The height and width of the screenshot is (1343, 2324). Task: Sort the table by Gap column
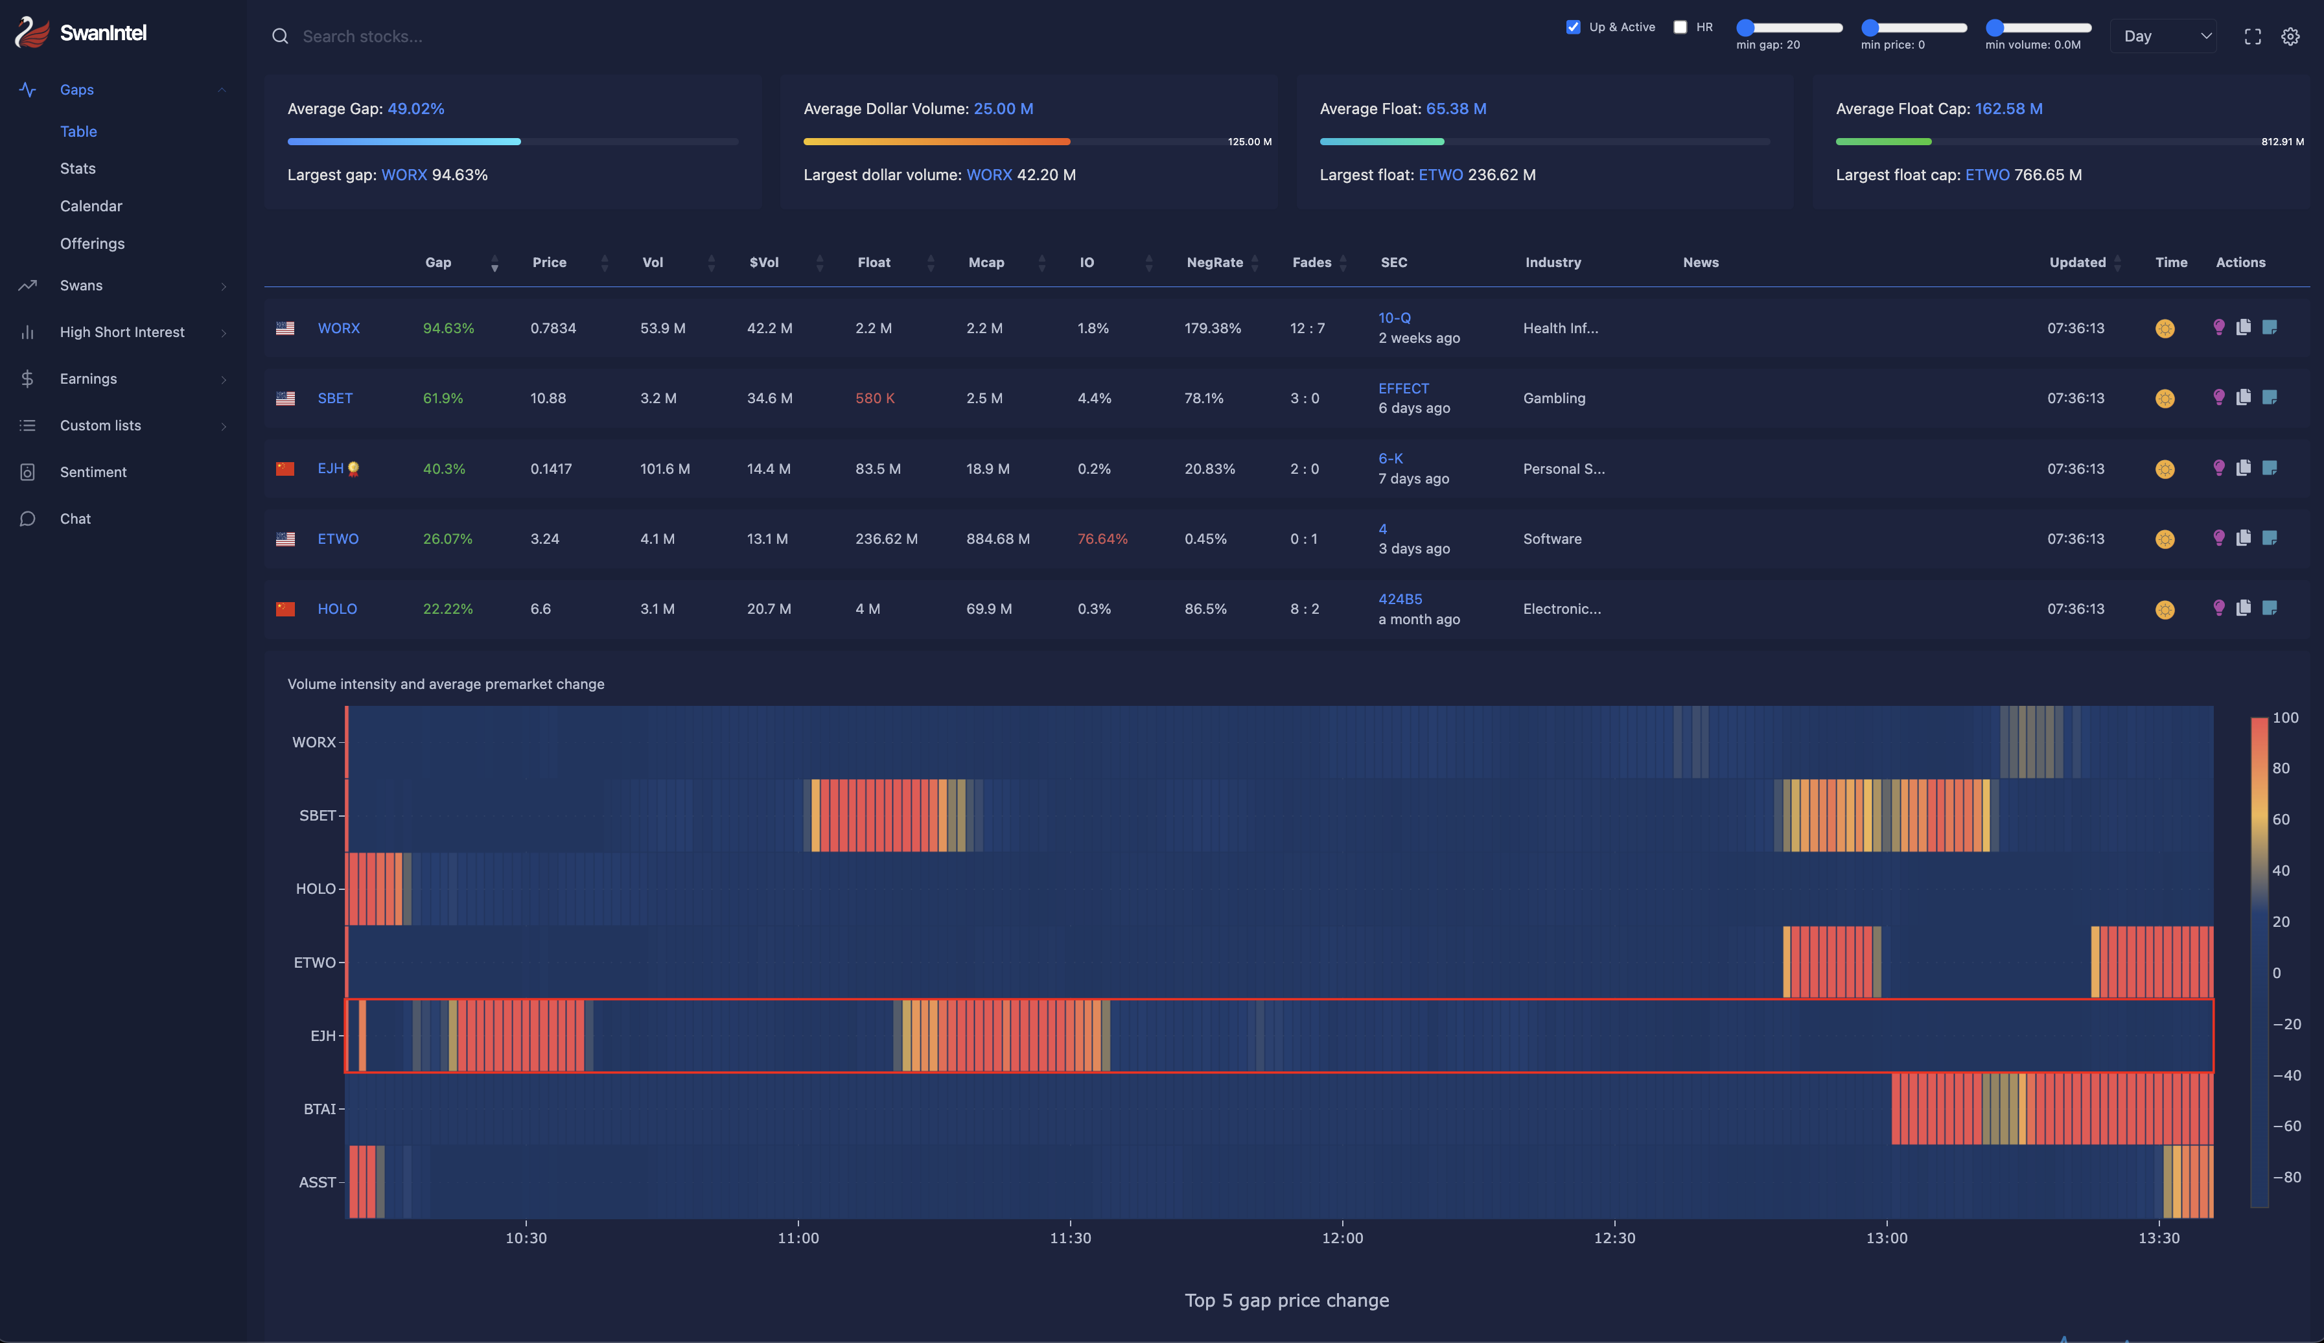494,263
